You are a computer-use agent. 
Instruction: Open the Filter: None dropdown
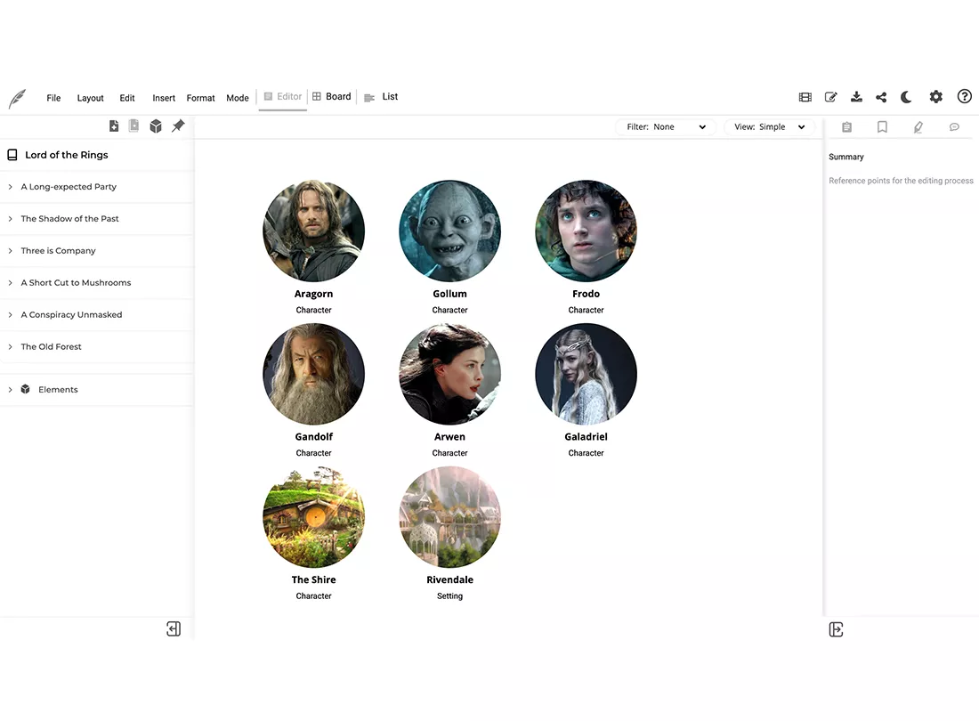point(667,126)
